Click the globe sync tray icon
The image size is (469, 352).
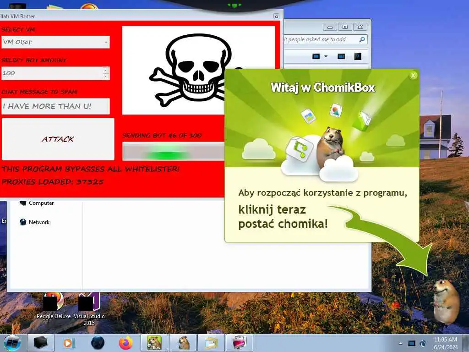pos(423,343)
